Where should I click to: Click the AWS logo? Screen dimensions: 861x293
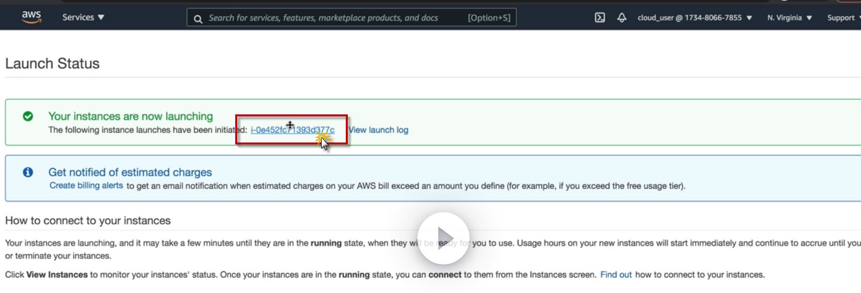click(x=31, y=17)
